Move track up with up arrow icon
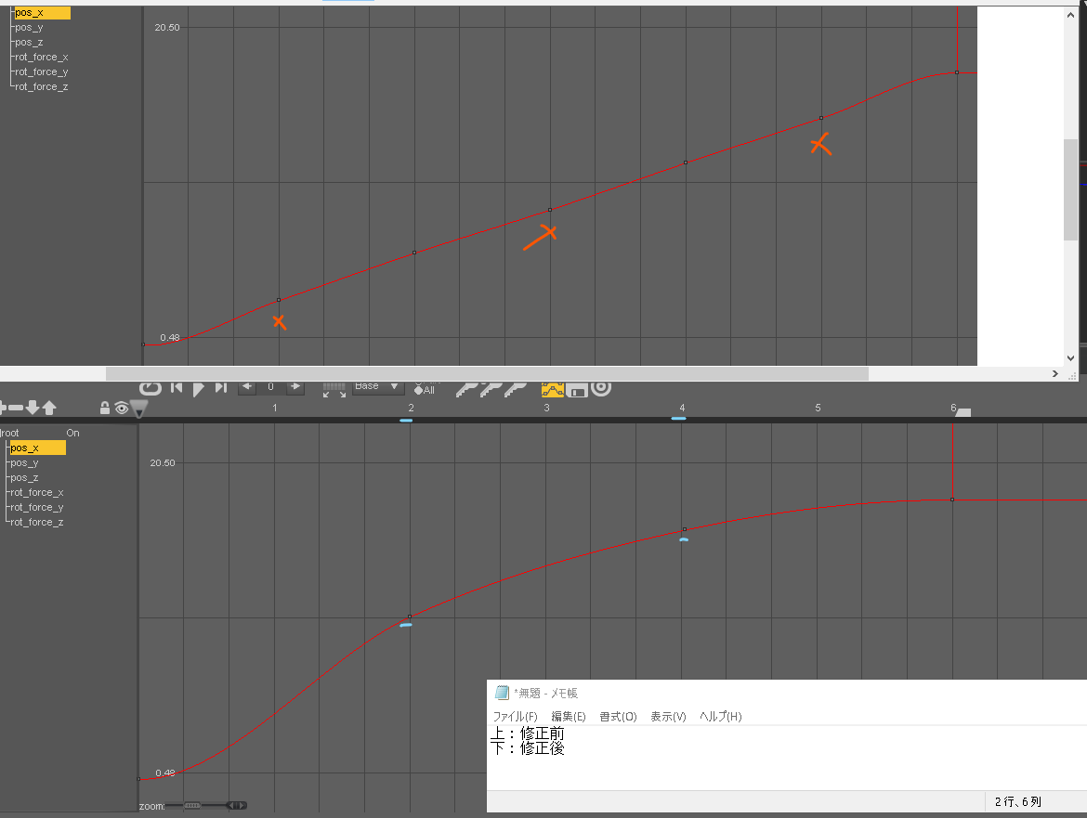This screenshot has width=1087, height=818. tap(49, 408)
